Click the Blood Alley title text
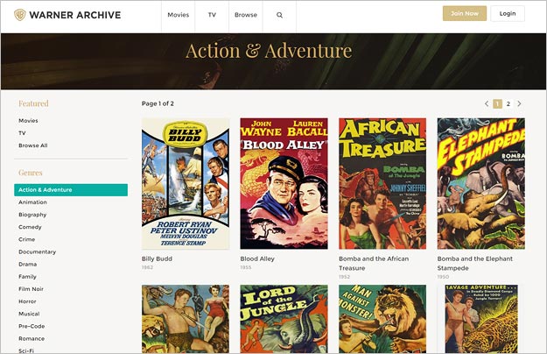This screenshot has width=547, height=354. [x=257, y=258]
